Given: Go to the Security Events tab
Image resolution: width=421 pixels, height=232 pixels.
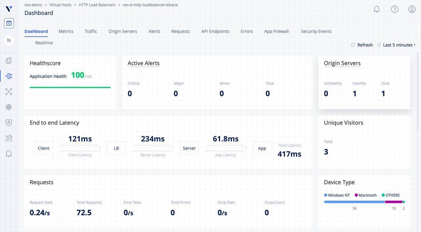Looking at the screenshot, I should [x=316, y=31].
